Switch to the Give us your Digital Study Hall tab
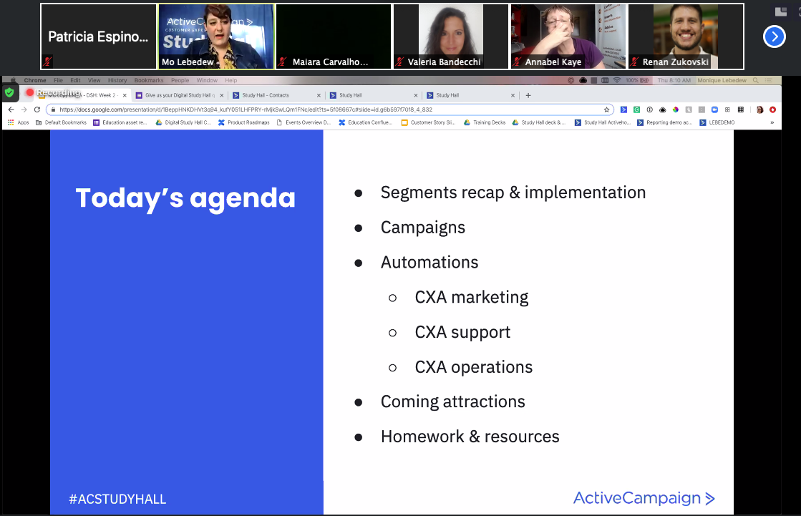801x516 pixels. tap(179, 95)
